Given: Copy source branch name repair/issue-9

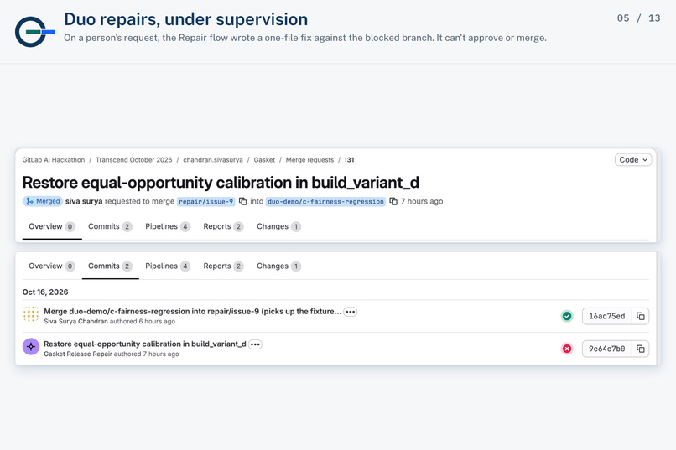Looking at the screenshot, I should tap(243, 201).
